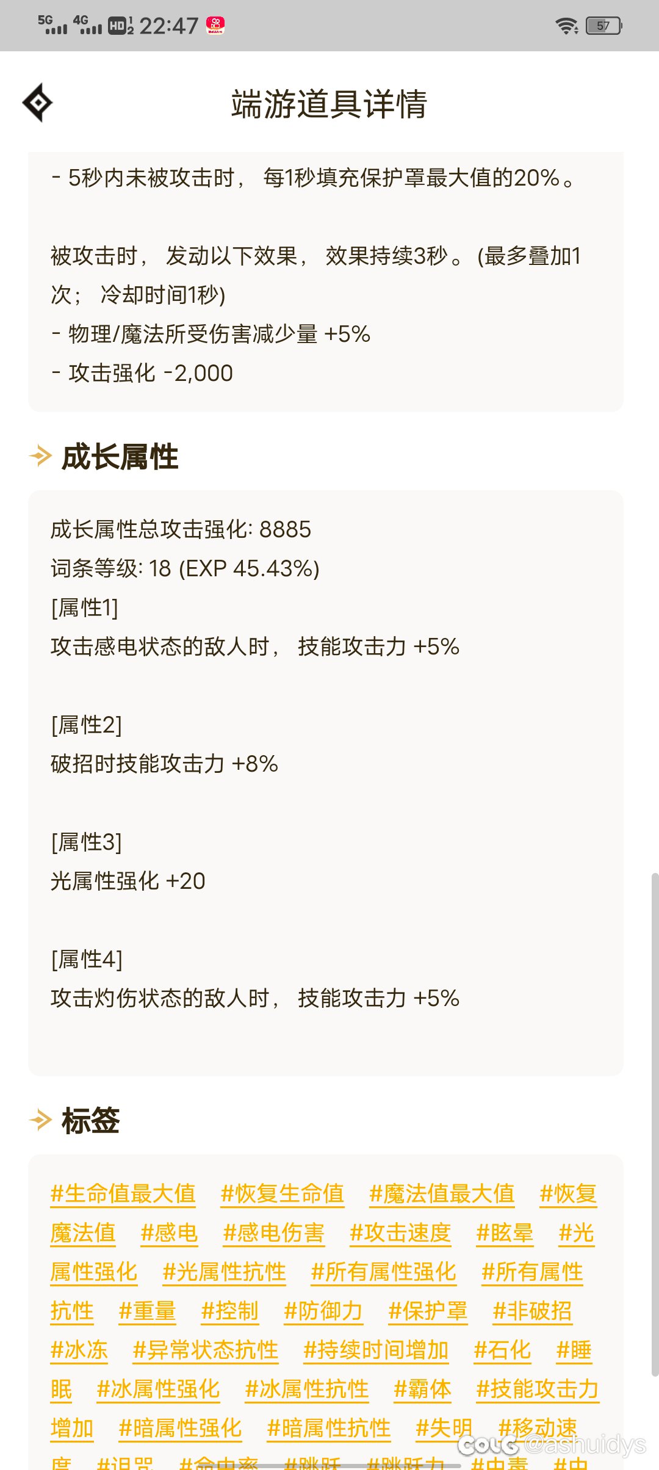Image resolution: width=659 pixels, height=1470 pixels.
Task: Open the #异常状态抗性 tag
Action: pos(206,1349)
